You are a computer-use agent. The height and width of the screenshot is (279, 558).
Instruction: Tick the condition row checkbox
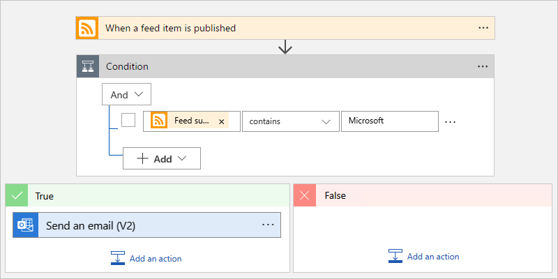click(128, 120)
